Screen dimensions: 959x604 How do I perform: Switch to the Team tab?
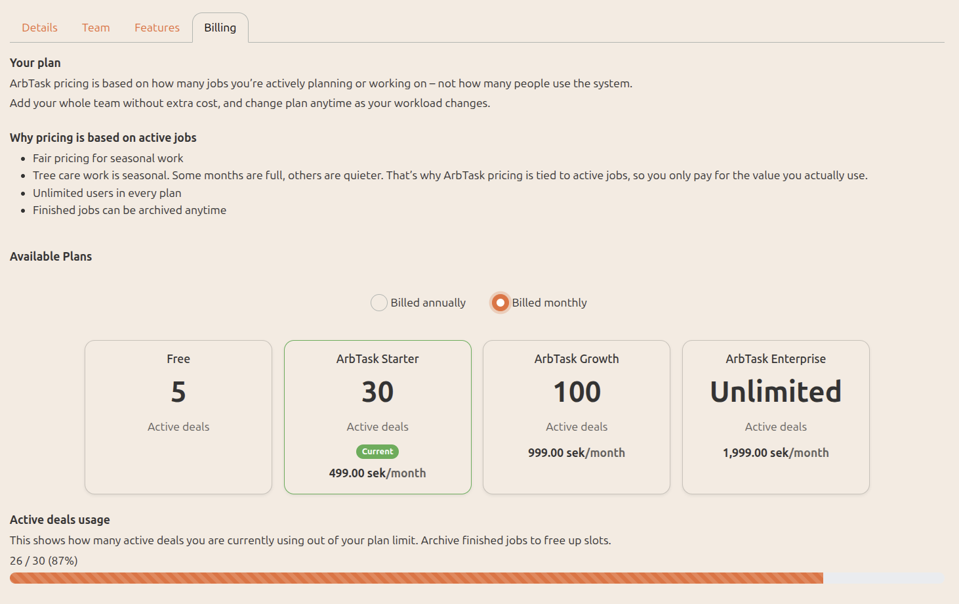tap(96, 28)
